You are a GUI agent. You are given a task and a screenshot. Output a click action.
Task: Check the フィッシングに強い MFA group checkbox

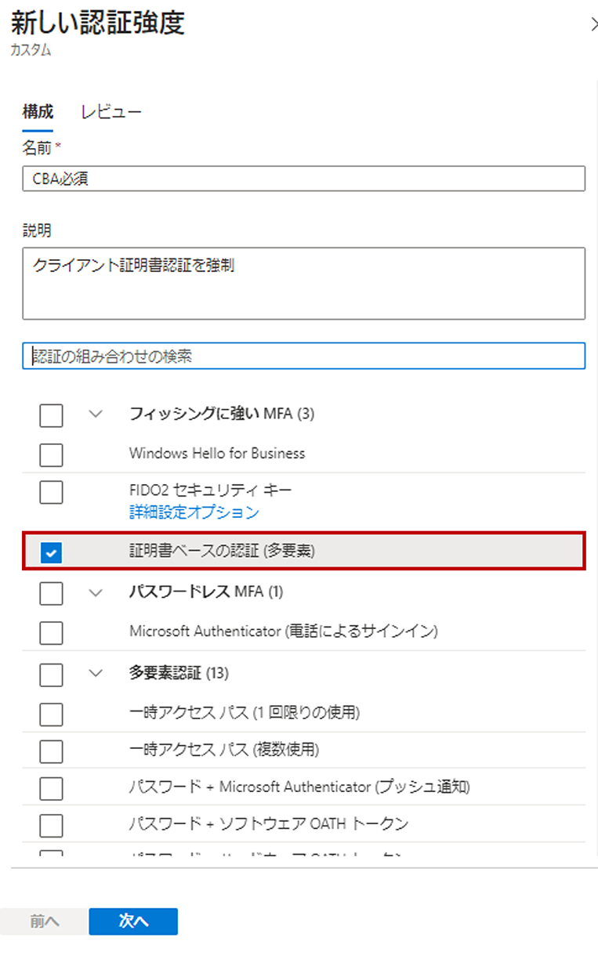point(51,415)
